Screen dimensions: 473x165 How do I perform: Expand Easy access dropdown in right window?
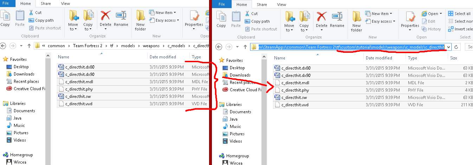(x=380, y=21)
